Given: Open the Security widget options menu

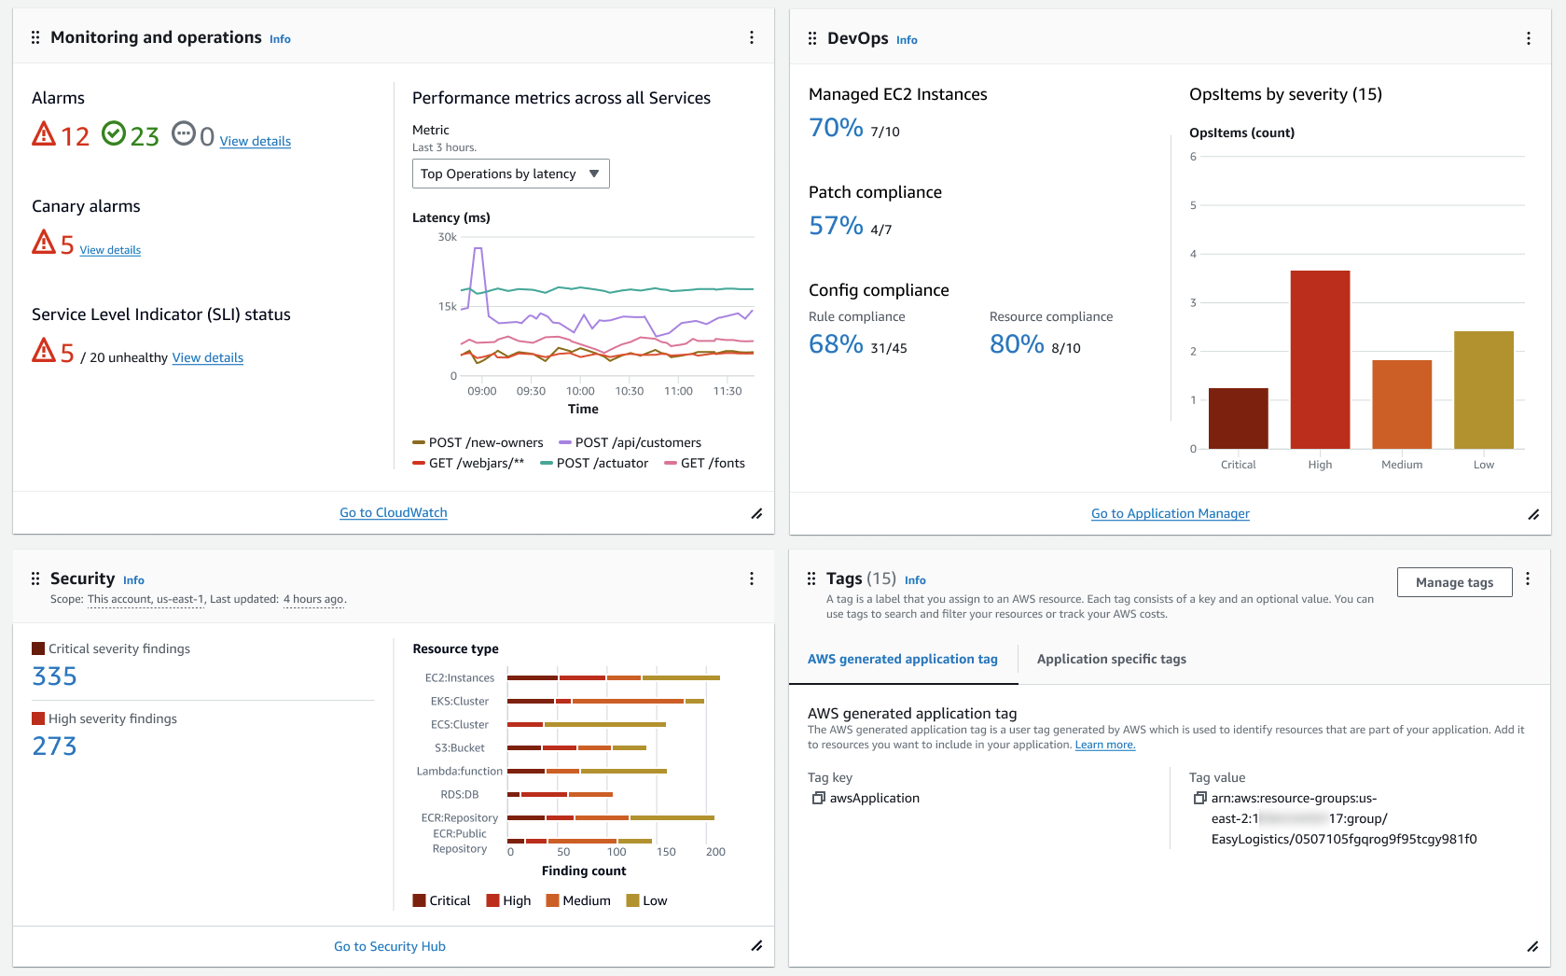Looking at the screenshot, I should click(x=752, y=579).
